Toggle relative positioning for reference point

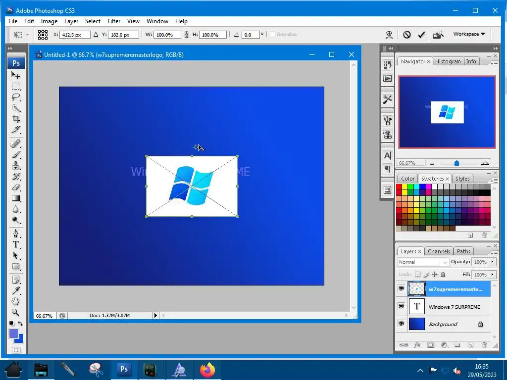click(96, 34)
